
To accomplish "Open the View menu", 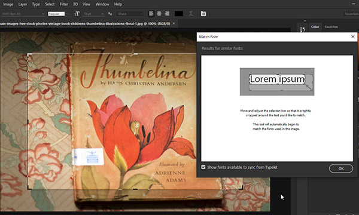I will 87,4.
